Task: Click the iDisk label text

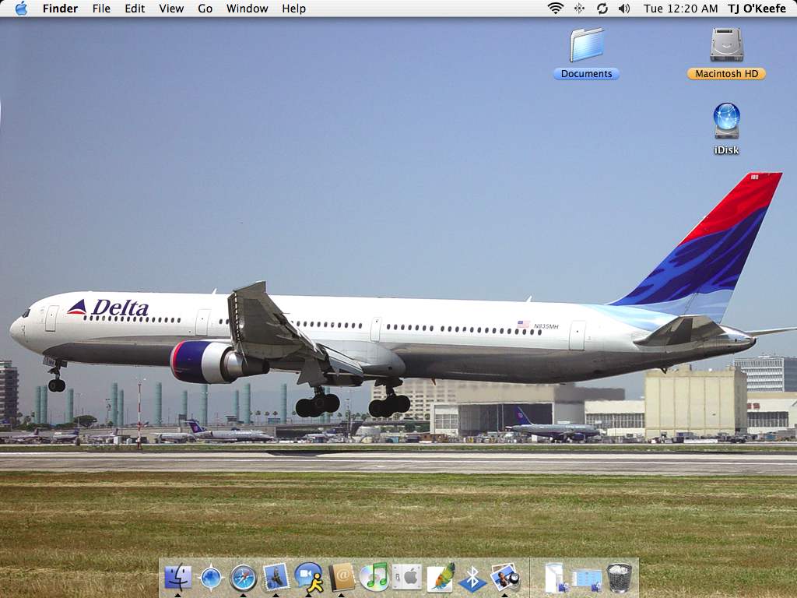Action: tap(726, 150)
